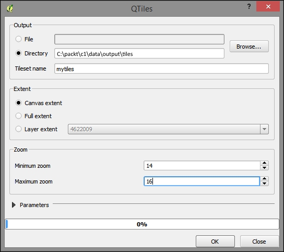Viewport: 284px width, 252px height.
Task: Click the empty File path field
Action: click(x=139, y=39)
